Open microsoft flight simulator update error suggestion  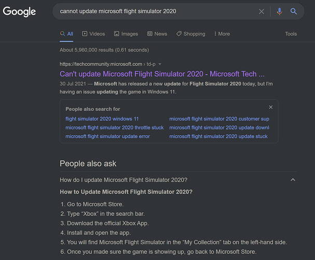[x=107, y=136]
